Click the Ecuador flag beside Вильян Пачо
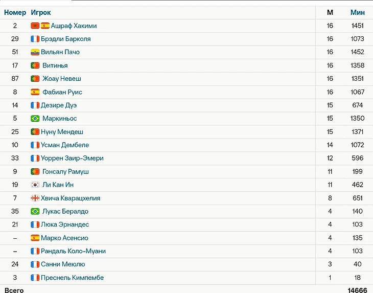The width and height of the screenshot is (373, 293). (x=35, y=52)
